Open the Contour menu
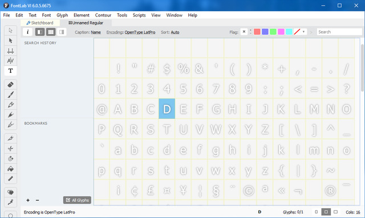This screenshot has width=365, height=218. click(x=103, y=15)
